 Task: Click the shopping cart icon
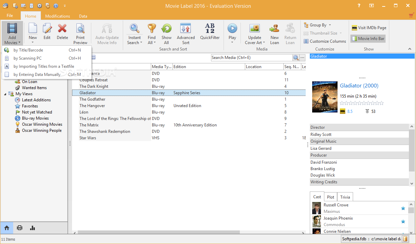411,16
